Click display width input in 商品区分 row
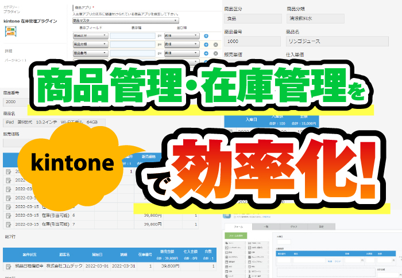 pyautogui.click(x=133, y=36)
